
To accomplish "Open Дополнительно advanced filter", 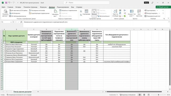I will click(103, 16).
